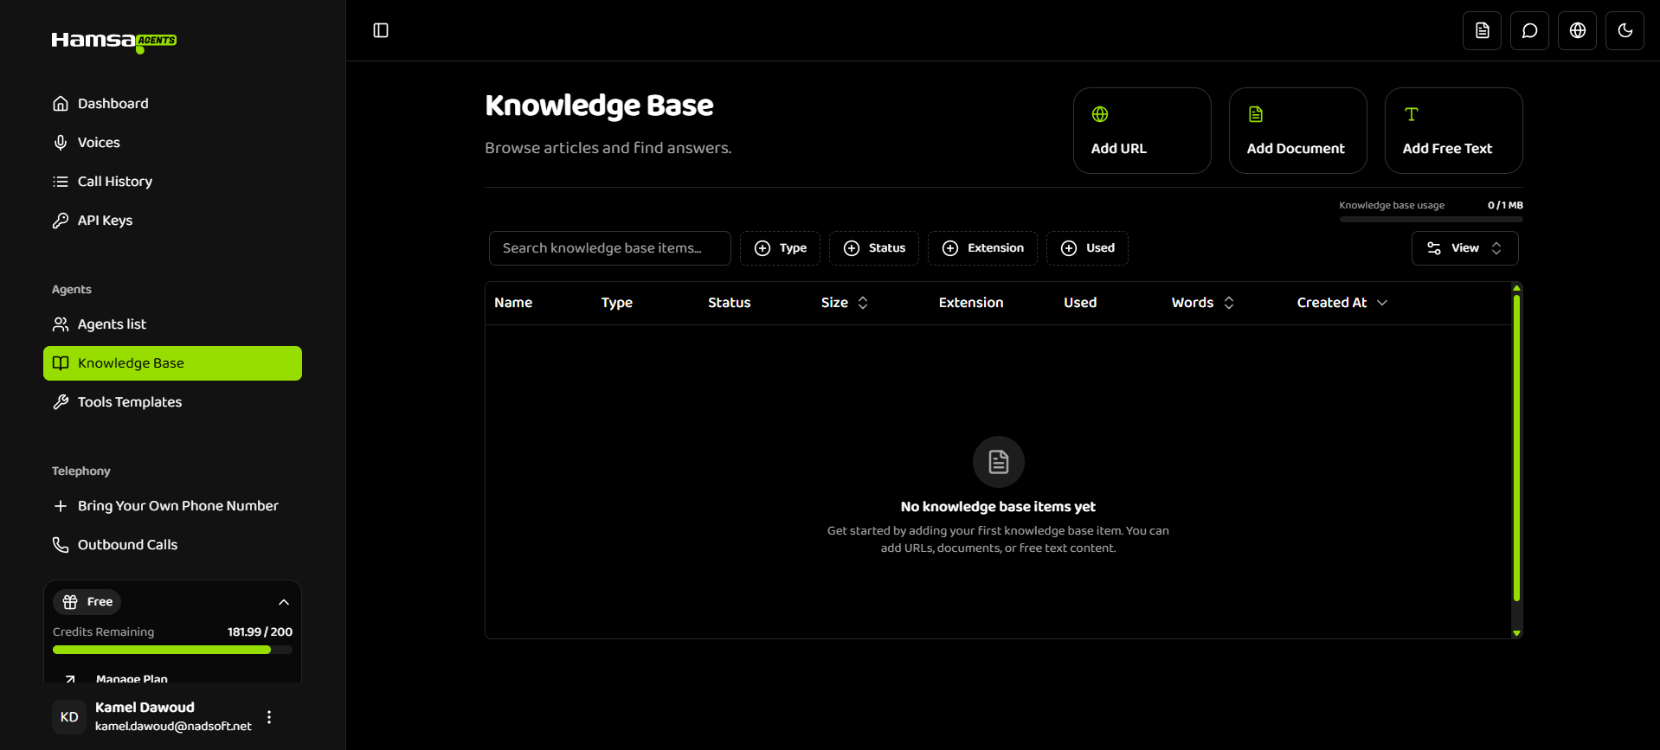Screen dimensions: 1660x750
Task: Click the empty-state document icon
Action: click(x=998, y=462)
